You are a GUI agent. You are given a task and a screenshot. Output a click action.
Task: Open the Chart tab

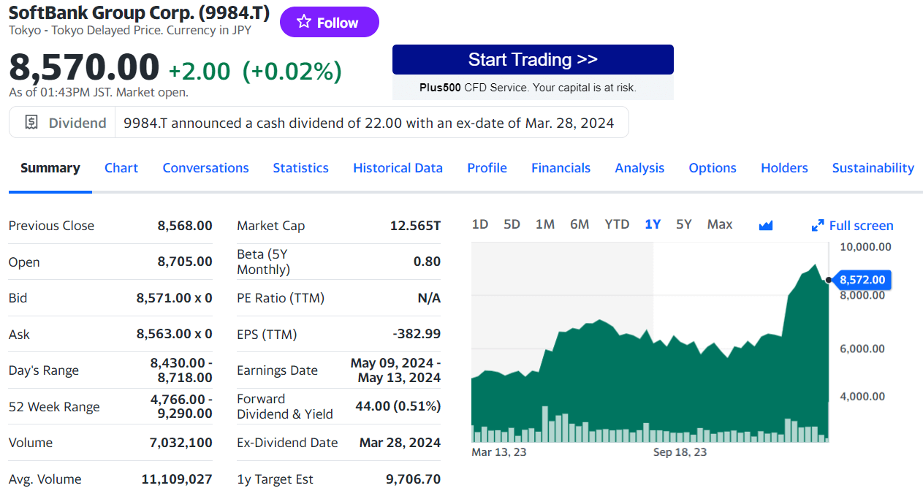point(121,168)
